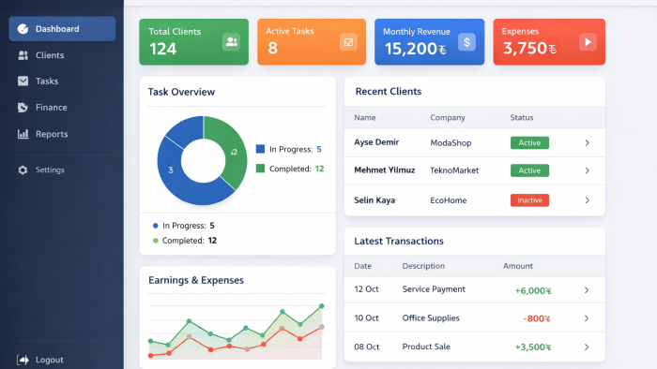This screenshot has width=657, height=369.
Task: Click the Dashboard pie icon in sidebar
Action: (x=23, y=29)
